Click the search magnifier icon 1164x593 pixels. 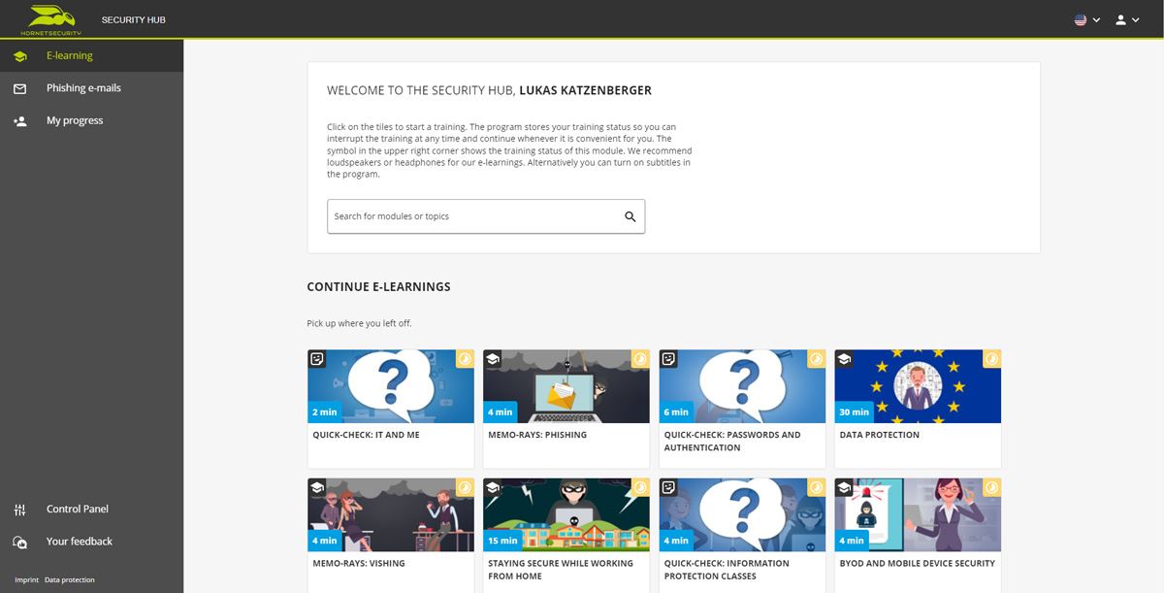tap(630, 216)
